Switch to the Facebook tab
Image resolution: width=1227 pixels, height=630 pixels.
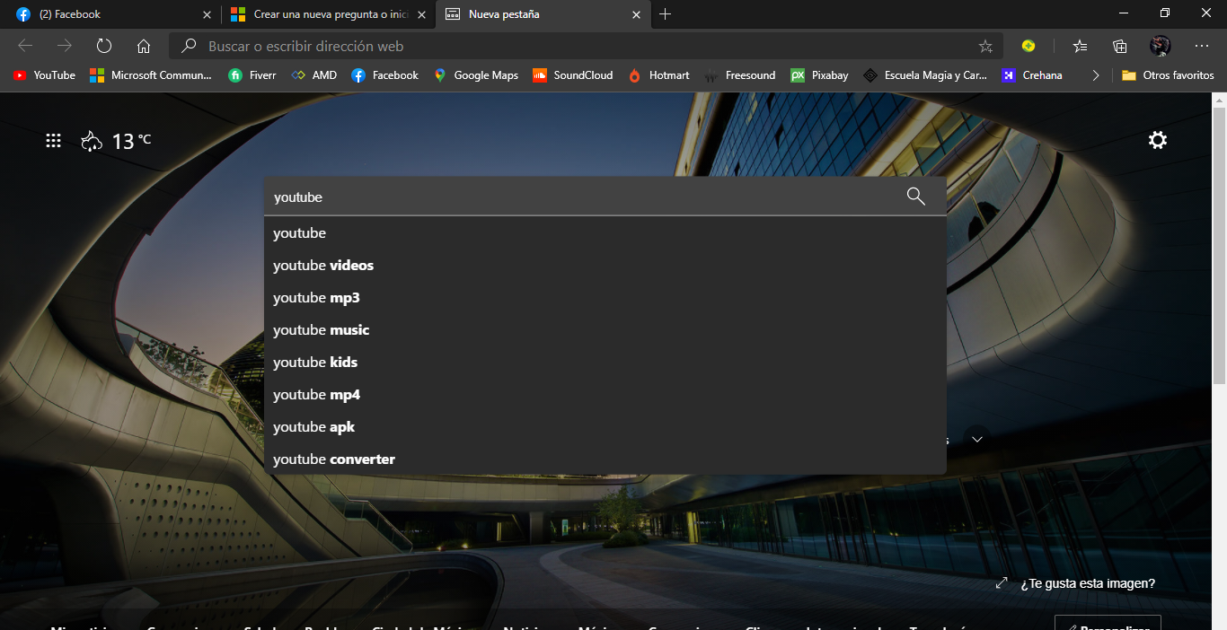coord(110,14)
